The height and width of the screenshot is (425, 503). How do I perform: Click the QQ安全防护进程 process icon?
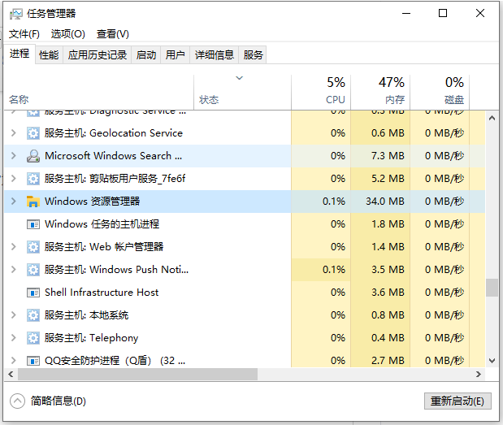coord(33,360)
